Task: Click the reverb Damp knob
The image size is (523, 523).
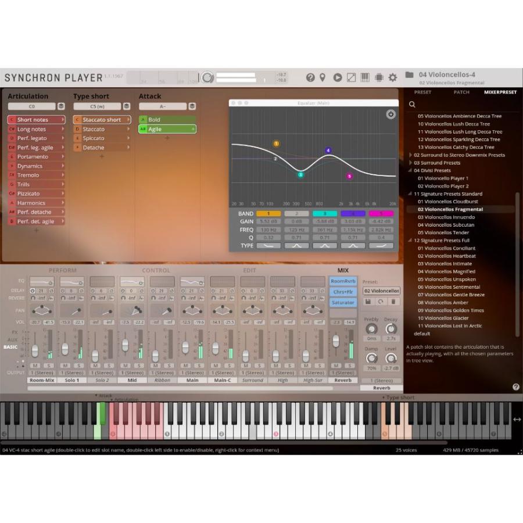Action: point(371,359)
